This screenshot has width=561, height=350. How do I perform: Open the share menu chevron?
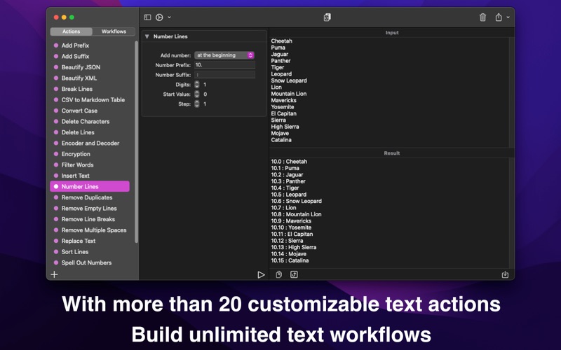tap(508, 17)
